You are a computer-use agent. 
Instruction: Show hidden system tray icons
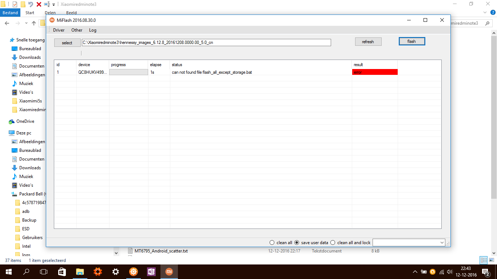pyautogui.click(x=415, y=272)
